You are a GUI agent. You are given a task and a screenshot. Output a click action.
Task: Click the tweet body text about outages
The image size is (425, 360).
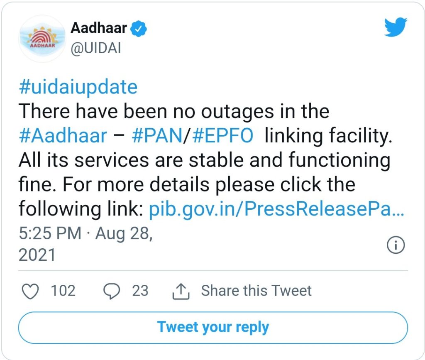coord(174,111)
